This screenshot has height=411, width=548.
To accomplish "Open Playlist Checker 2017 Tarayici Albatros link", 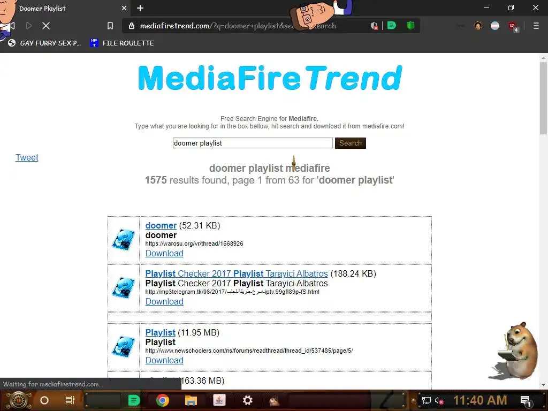I will [x=237, y=273].
